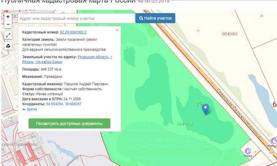Image resolution: width=277 pixels, height=166 pixels.
Task: Click the 0041001 block label on map
Action: [x=230, y=34]
